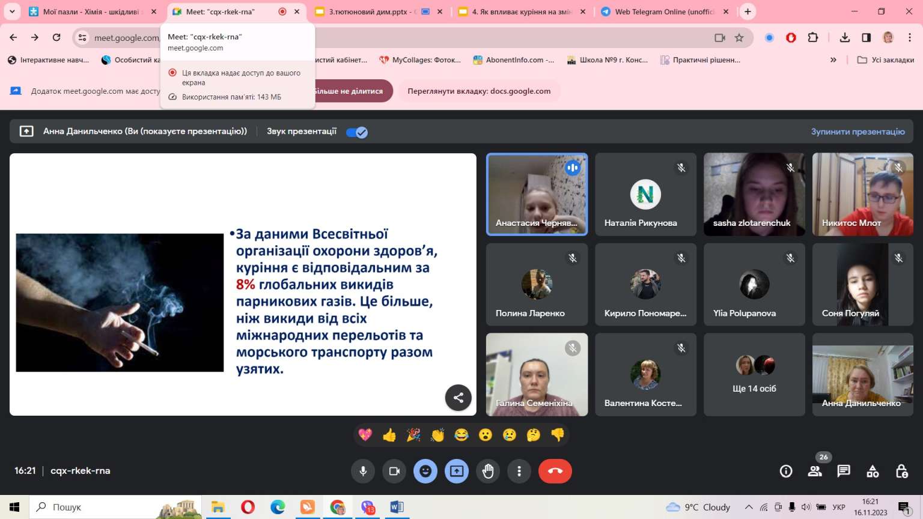
Task: Go back in browser history
Action: [13, 37]
